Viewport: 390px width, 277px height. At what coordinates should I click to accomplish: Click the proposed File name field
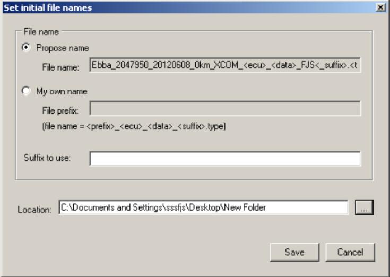point(225,65)
